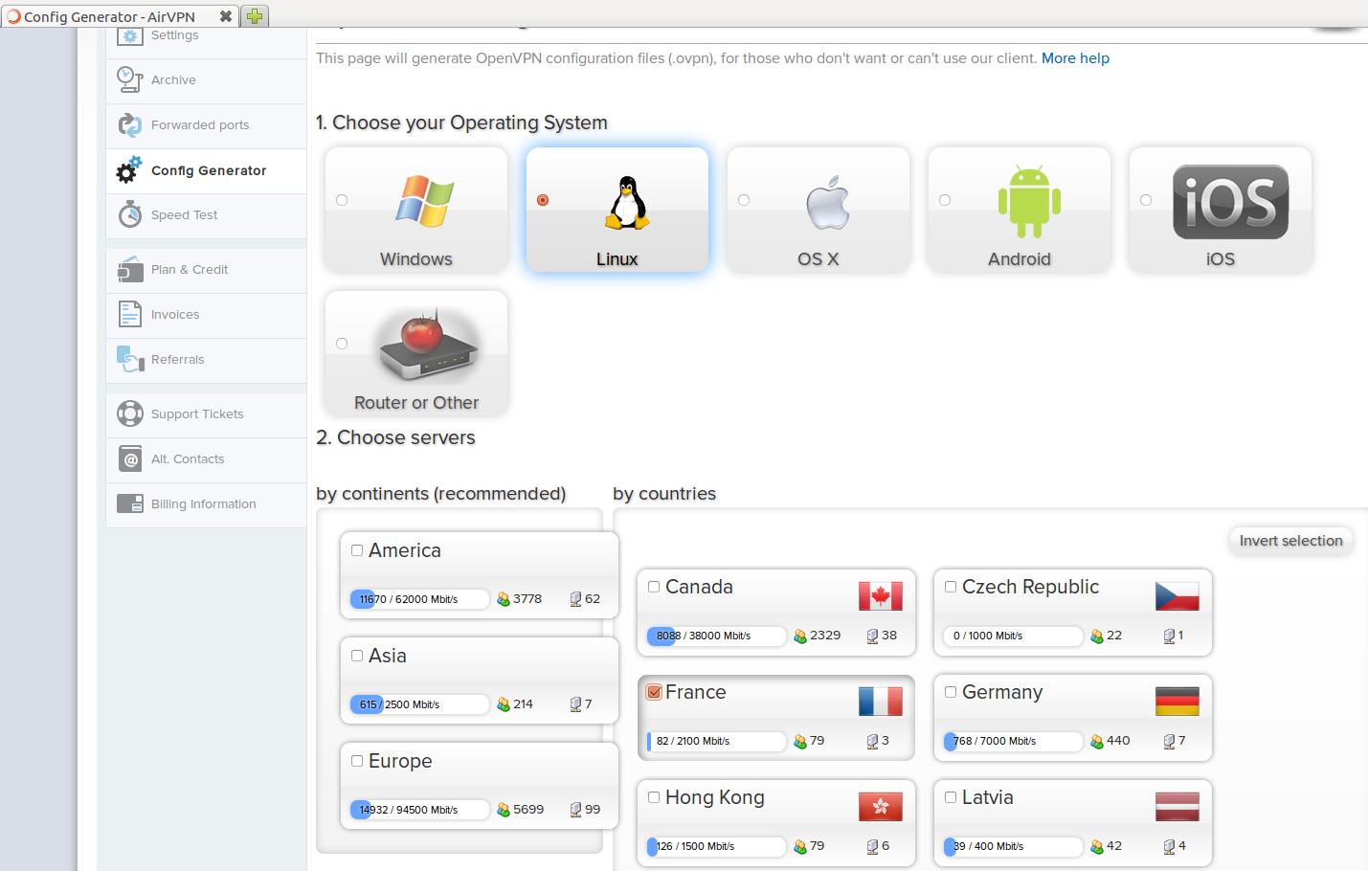This screenshot has height=871, width=1368.
Task: Click the Invert selection button
Action: [1290, 541]
